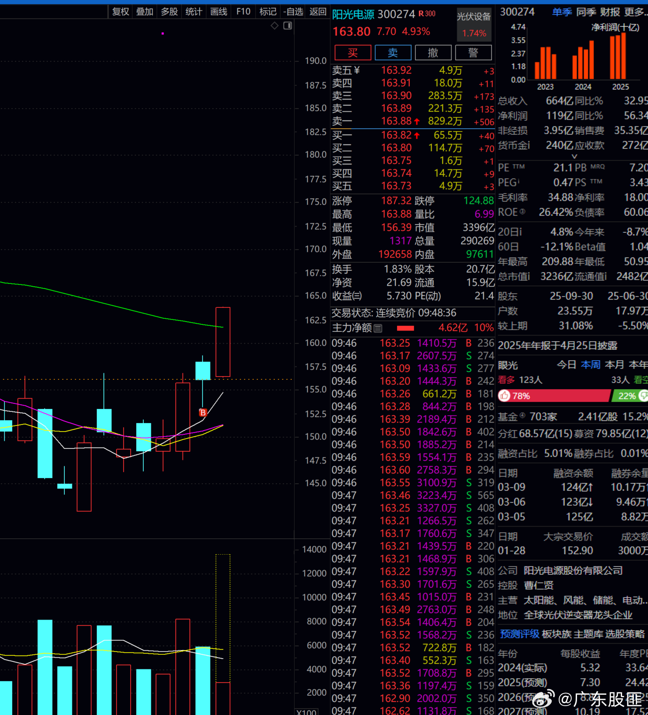Image resolution: width=648 pixels, height=715 pixels.
Task: Click the 标记 mark button
Action: (268, 12)
